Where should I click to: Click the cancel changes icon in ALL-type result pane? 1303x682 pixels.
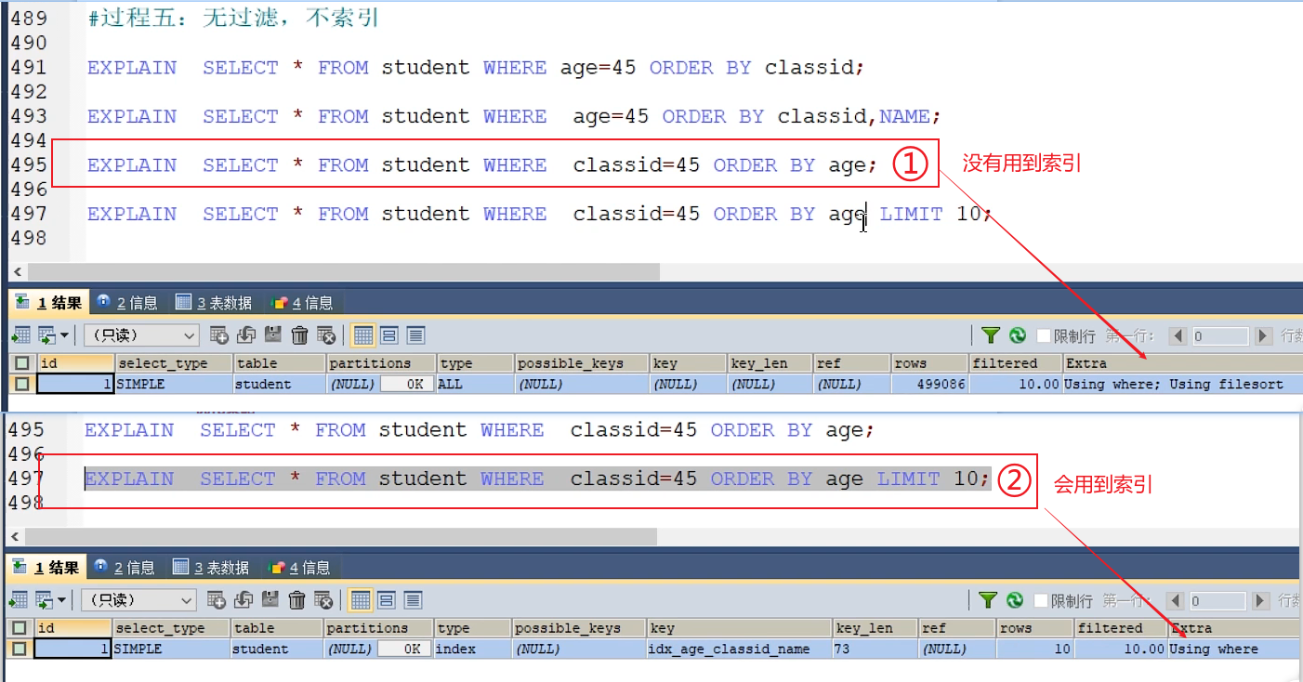coord(326,335)
